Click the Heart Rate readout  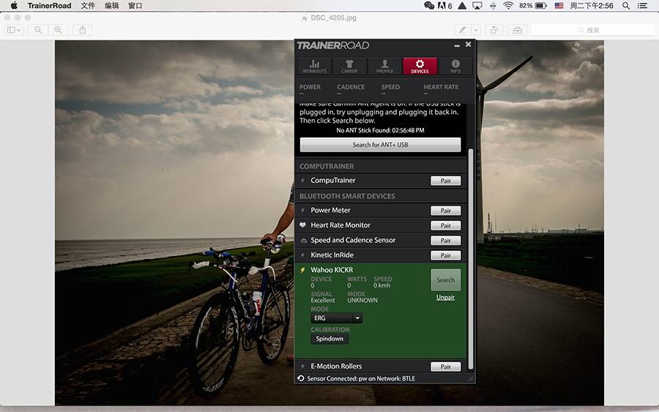click(441, 89)
